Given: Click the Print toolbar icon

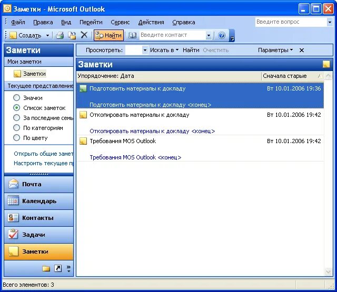Looking at the screenshot, I should click(60, 35).
